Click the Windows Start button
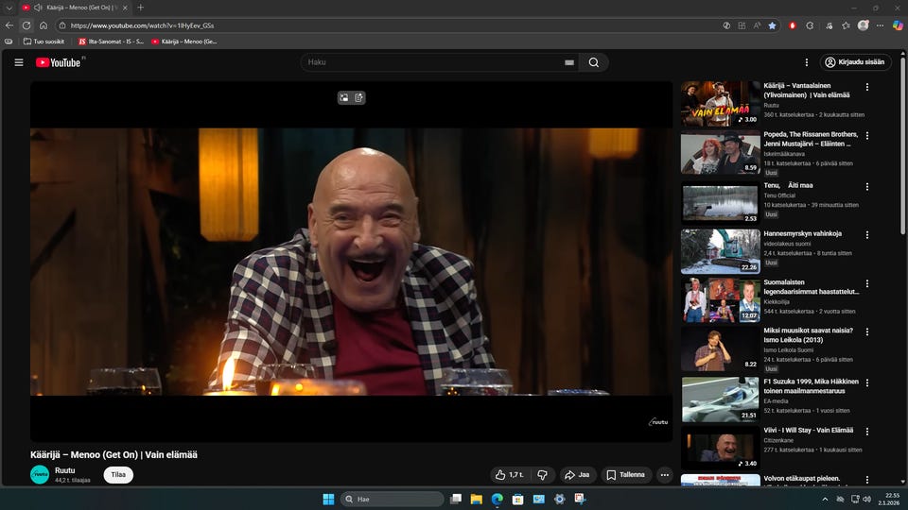The height and width of the screenshot is (510, 908). pos(328,499)
